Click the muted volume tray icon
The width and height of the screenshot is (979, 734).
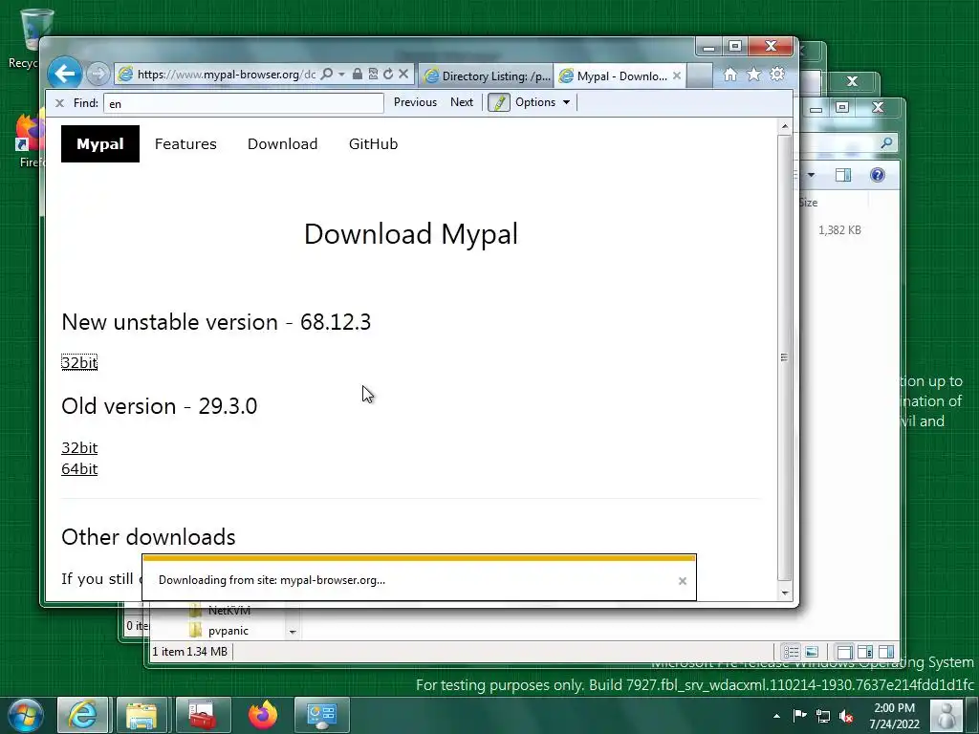coord(846,716)
